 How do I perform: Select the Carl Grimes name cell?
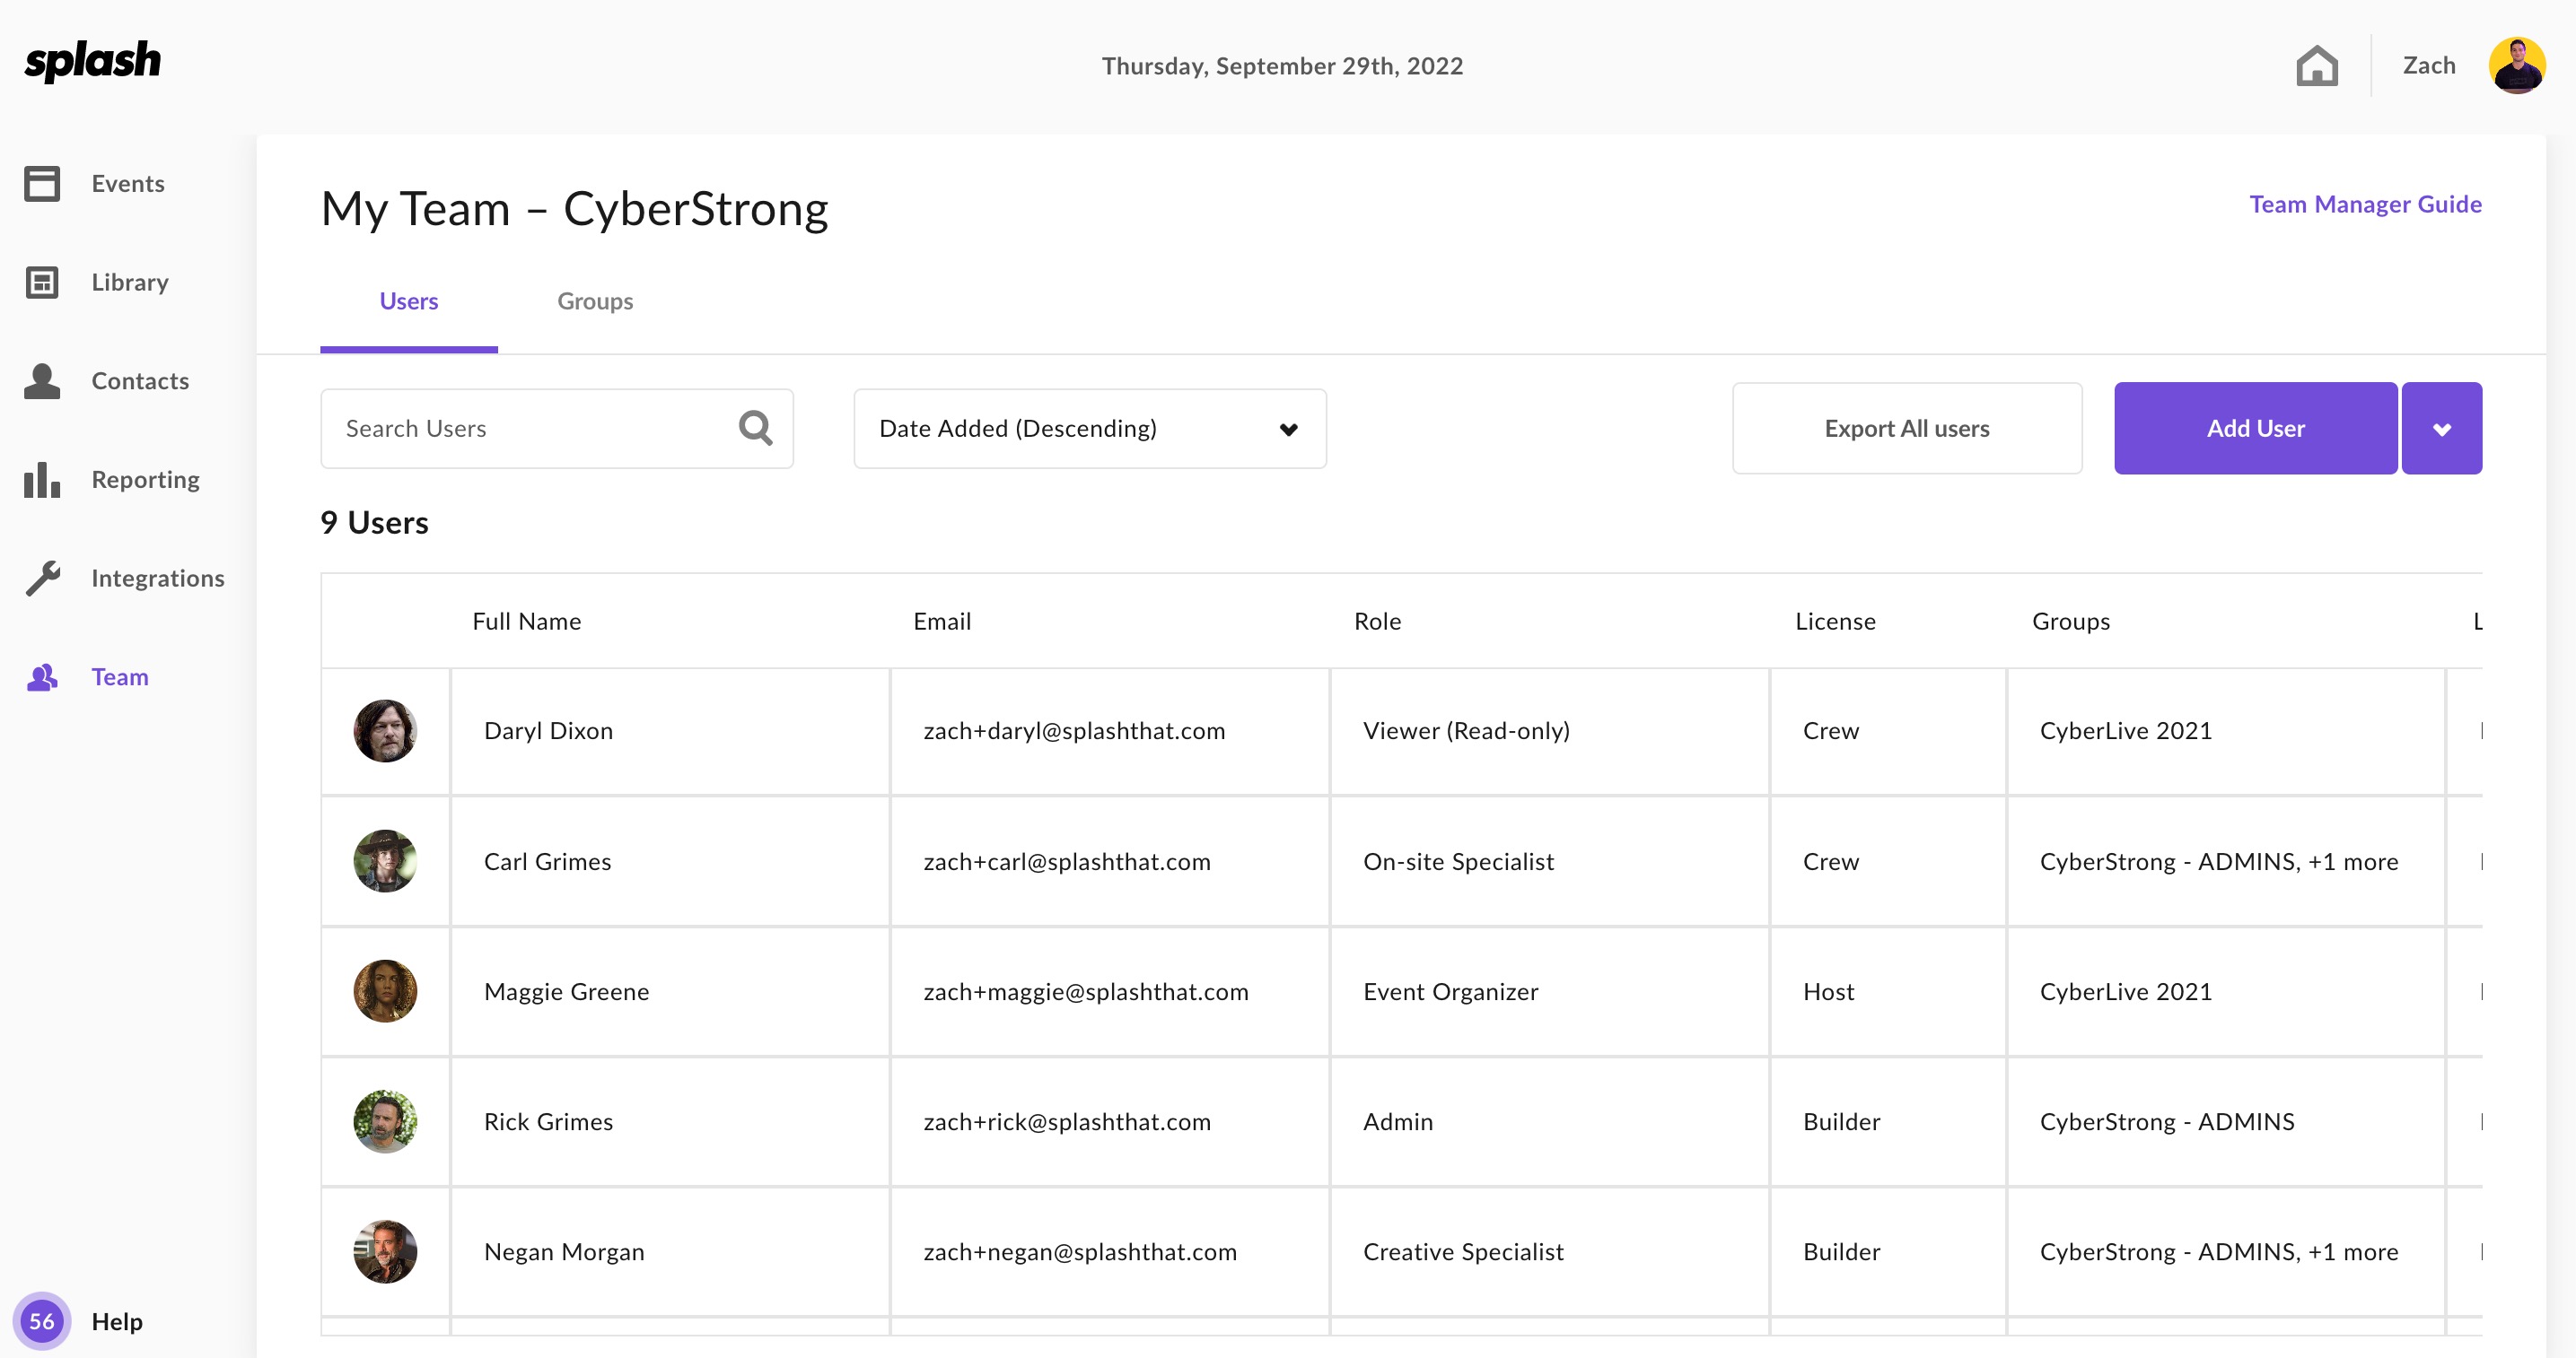click(670, 861)
